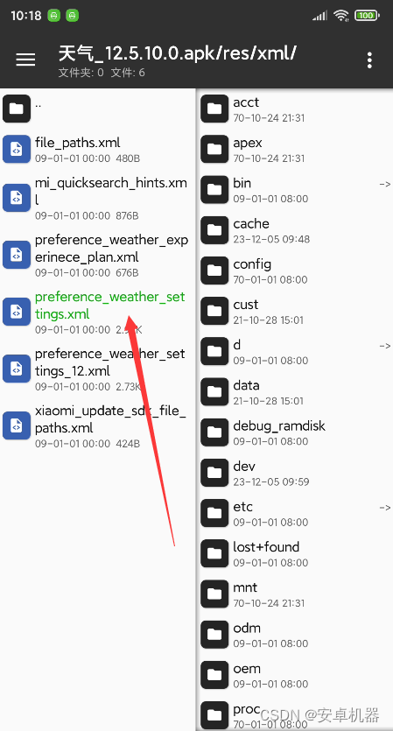This screenshot has width=393, height=731.
Task: Open the three-dot overflow menu
Action: point(369,60)
